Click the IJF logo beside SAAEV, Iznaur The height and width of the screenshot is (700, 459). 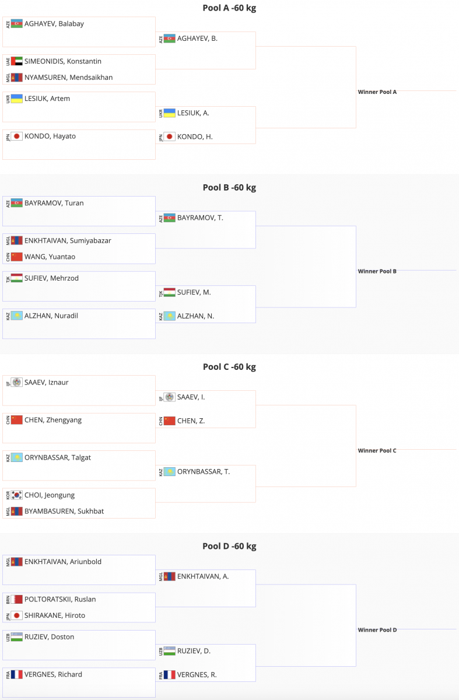point(16,382)
